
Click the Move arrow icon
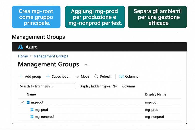click(x=77, y=76)
